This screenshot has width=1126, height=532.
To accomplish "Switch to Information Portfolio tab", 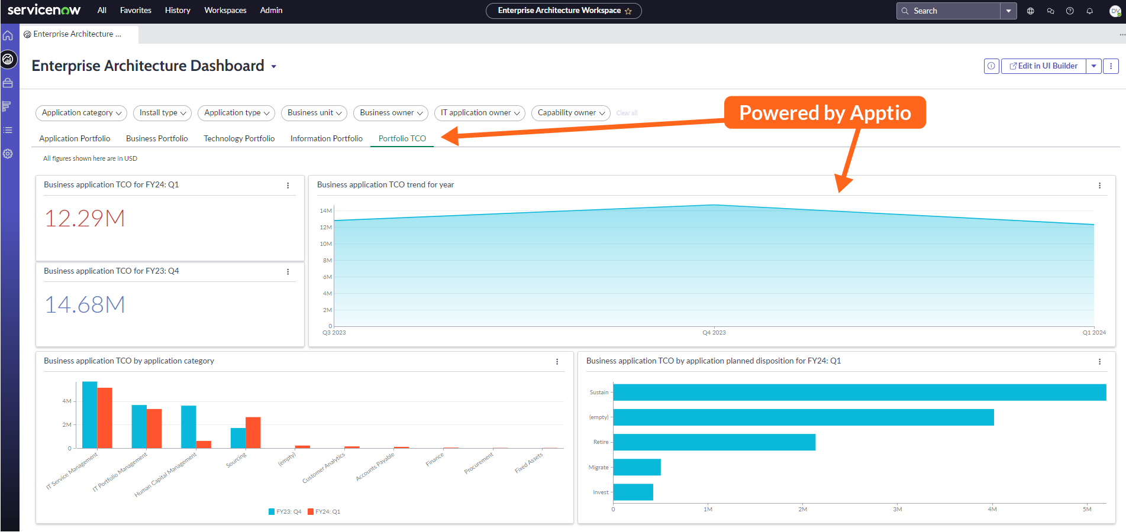I will click(x=327, y=138).
